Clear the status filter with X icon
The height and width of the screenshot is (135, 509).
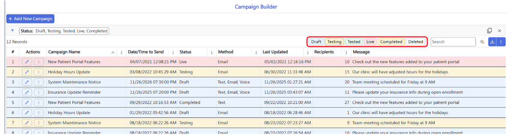click(x=499, y=31)
